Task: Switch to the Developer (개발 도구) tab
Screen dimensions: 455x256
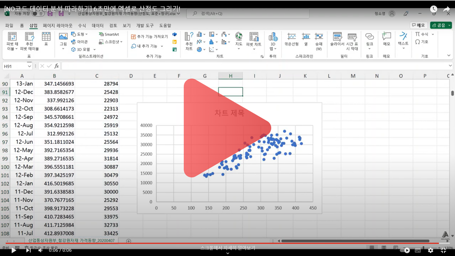Action: pyautogui.click(x=145, y=26)
